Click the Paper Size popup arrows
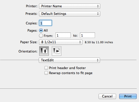The height and width of the screenshot is (102, 139). (x=80, y=42)
